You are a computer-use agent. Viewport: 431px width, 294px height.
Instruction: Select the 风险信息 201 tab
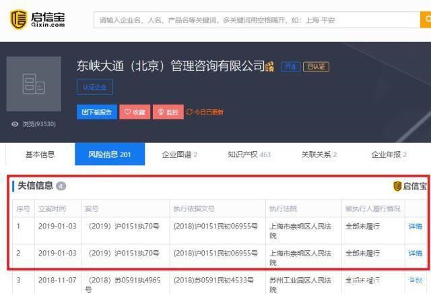110,154
